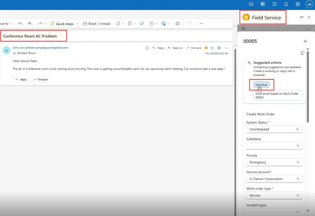Click the Snooze clock icon
The image size is (315, 216).
[152, 24]
